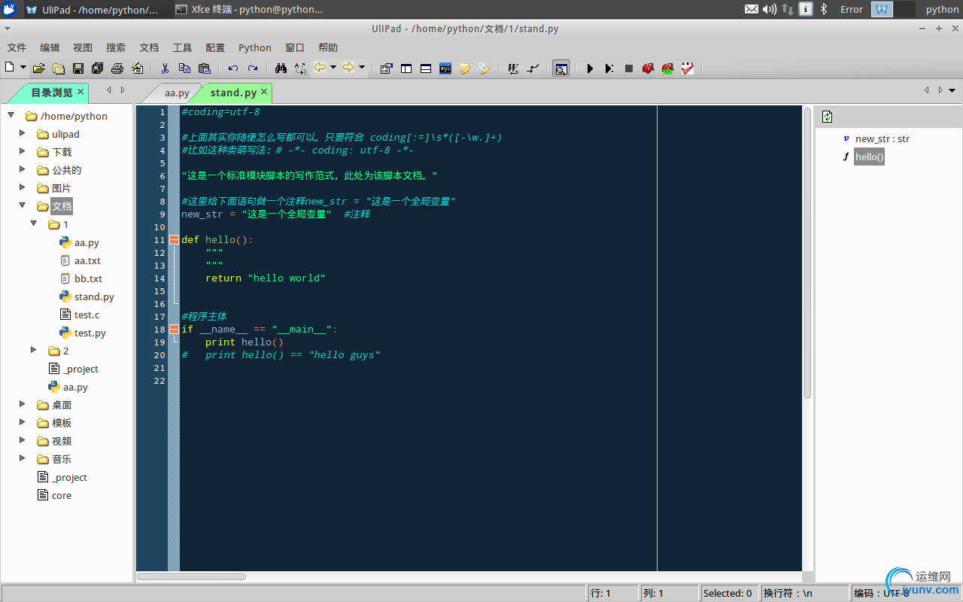Screen dimensions: 963x602
Task: Switch to the aa.py editor tab
Action: (177, 93)
